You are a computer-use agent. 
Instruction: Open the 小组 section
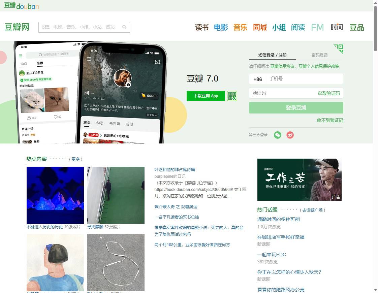(279, 27)
